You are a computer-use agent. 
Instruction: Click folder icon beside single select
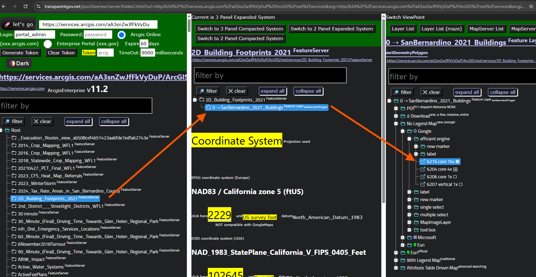(416, 207)
